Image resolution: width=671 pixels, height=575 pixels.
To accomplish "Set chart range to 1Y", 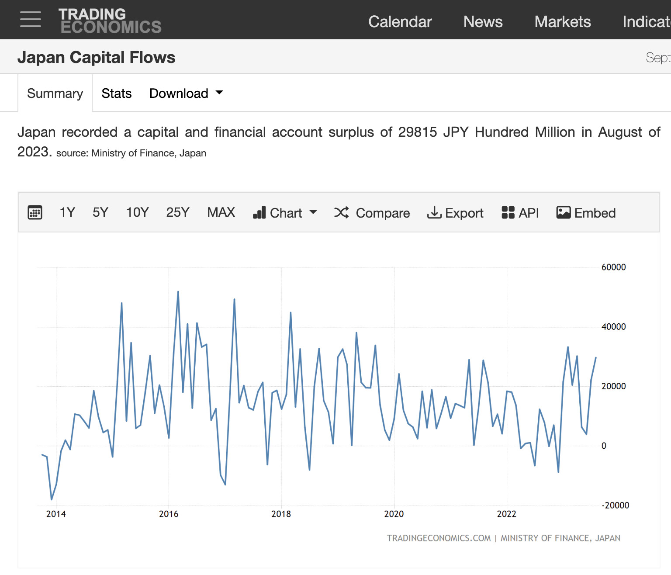I will click(67, 213).
